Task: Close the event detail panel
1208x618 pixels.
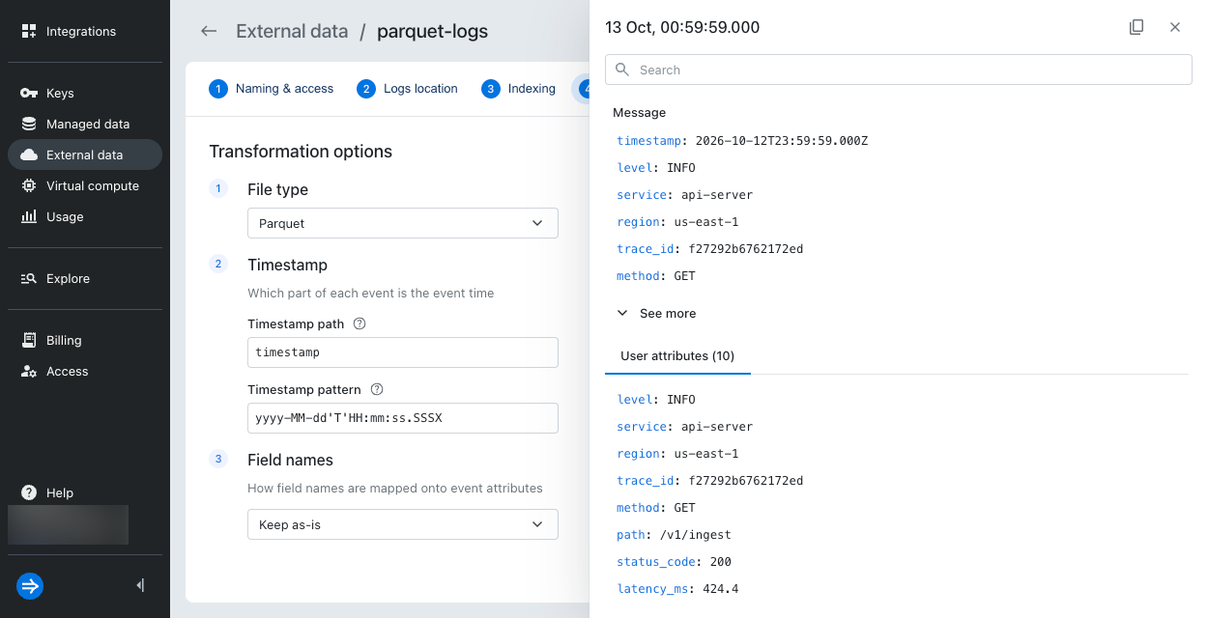Action: 1175,27
